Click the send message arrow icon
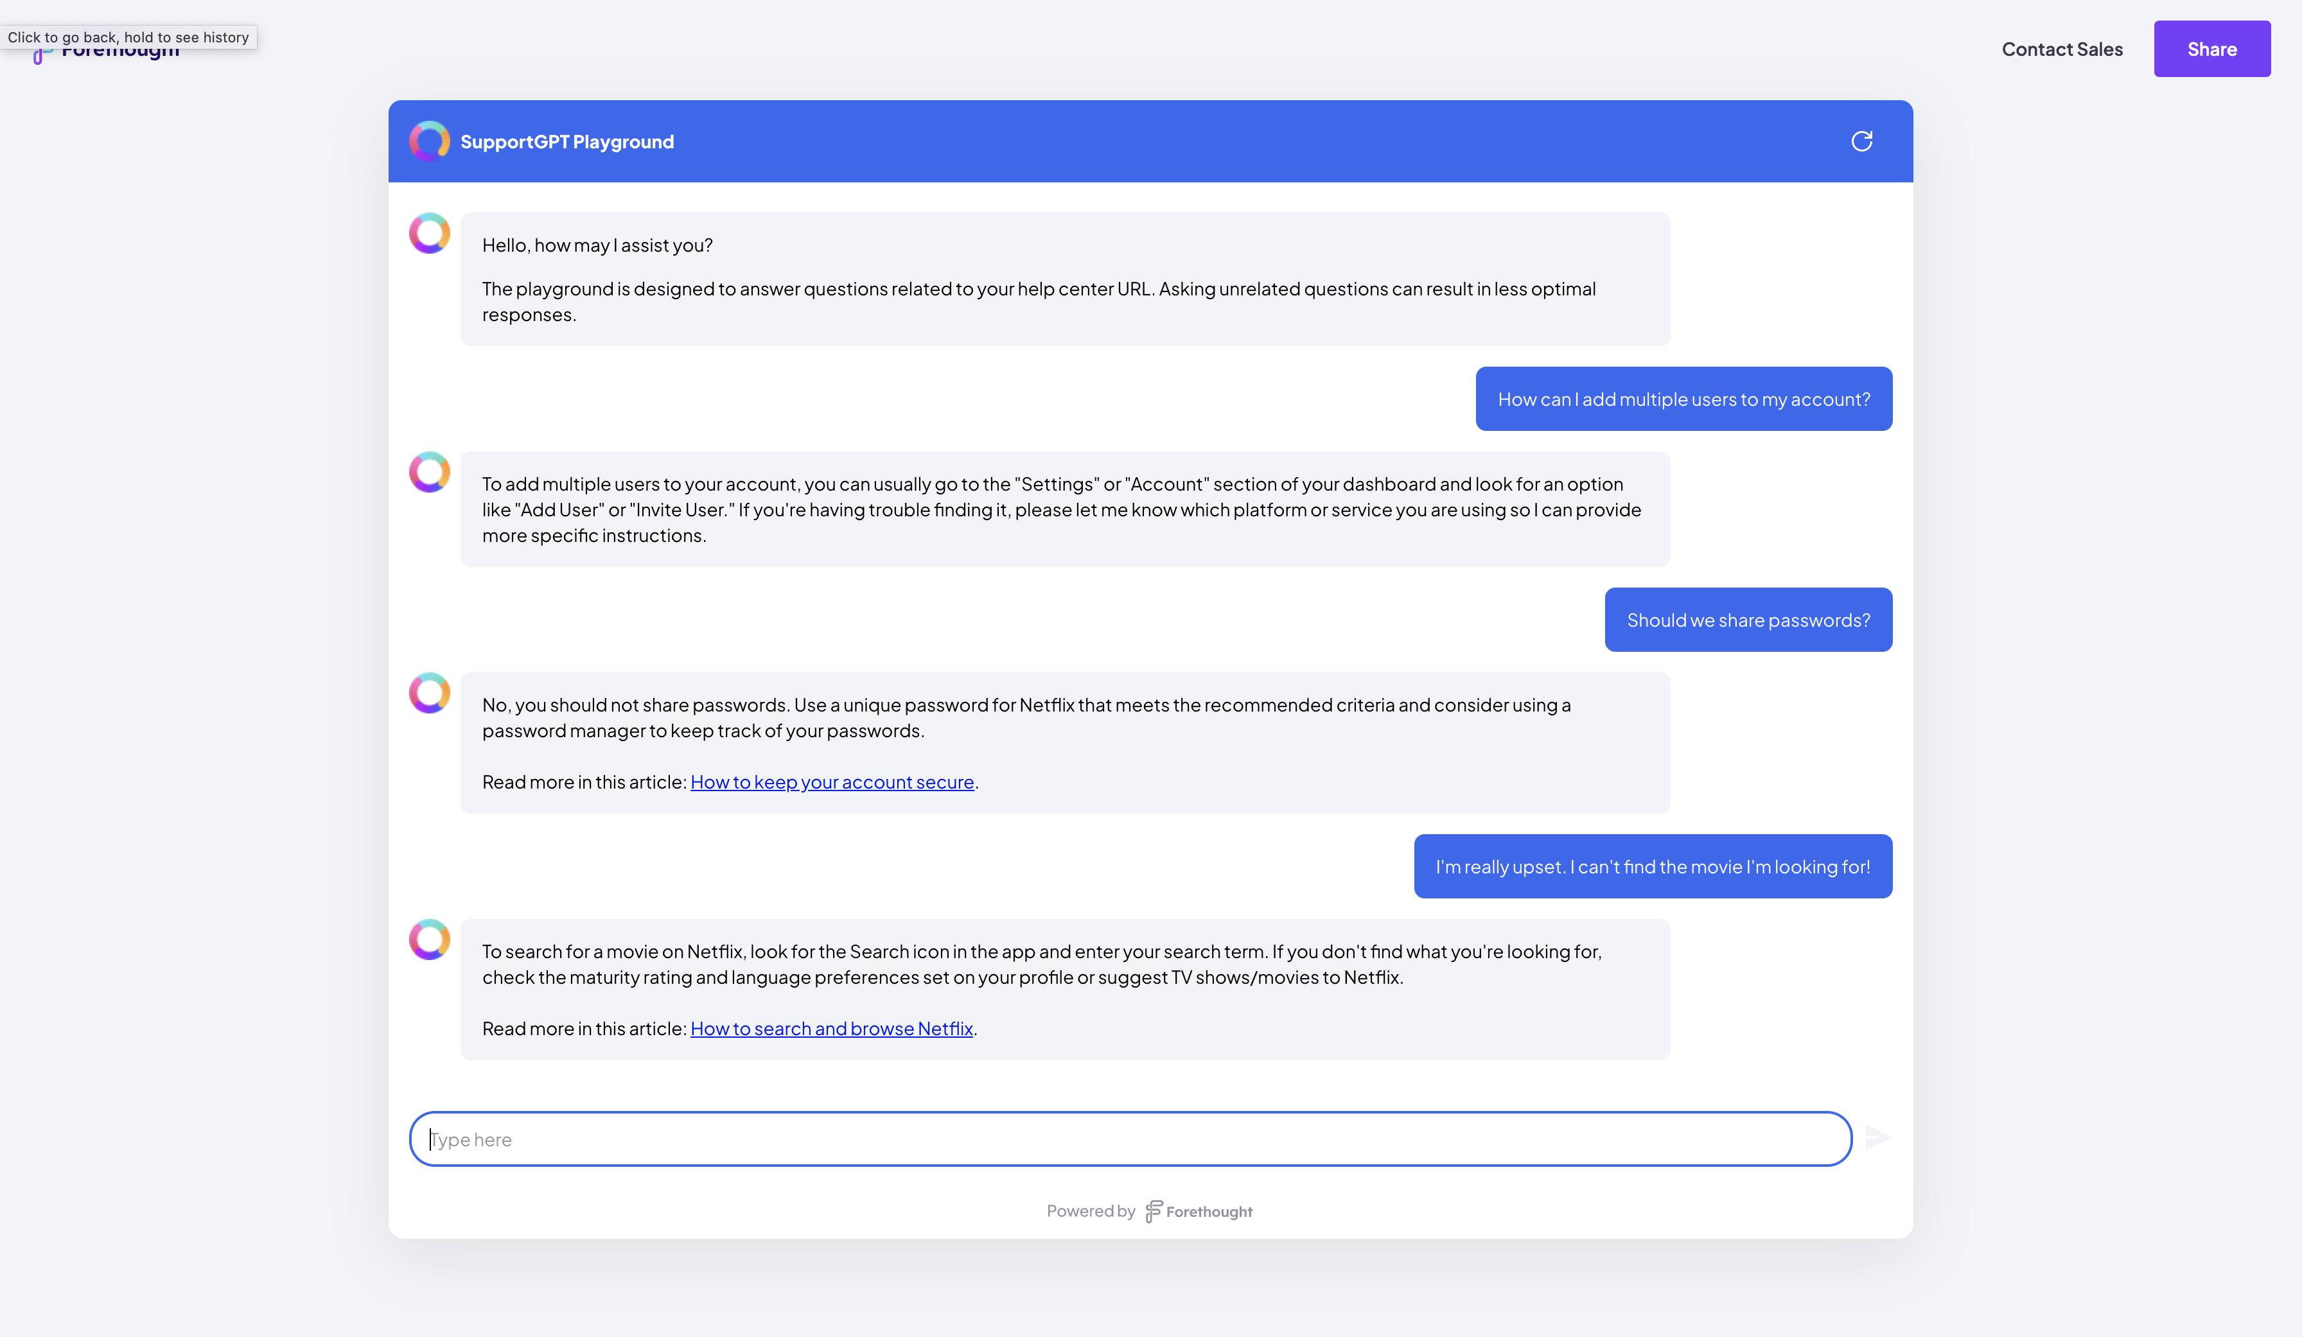 point(1878,1137)
